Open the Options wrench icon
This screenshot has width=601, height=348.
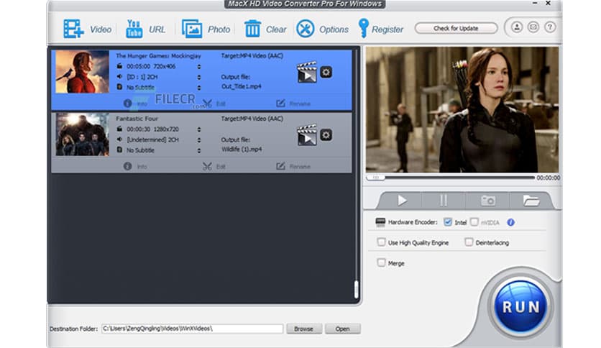pos(305,29)
